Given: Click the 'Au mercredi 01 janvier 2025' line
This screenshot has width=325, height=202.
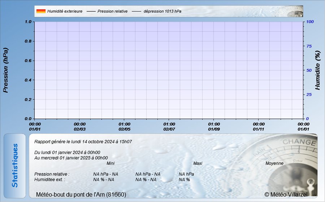Looking at the screenshot, I should pyautogui.click(x=71, y=158).
